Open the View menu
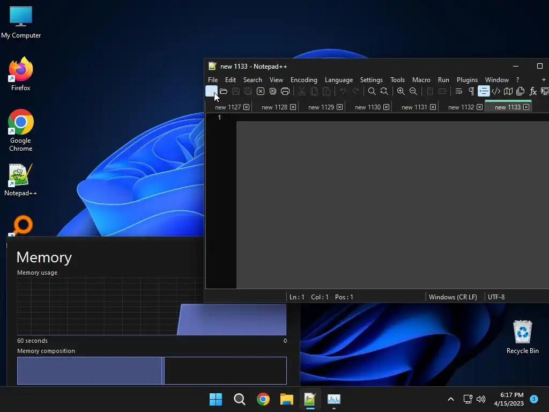This screenshot has width=549, height=412. click(276, 80)
